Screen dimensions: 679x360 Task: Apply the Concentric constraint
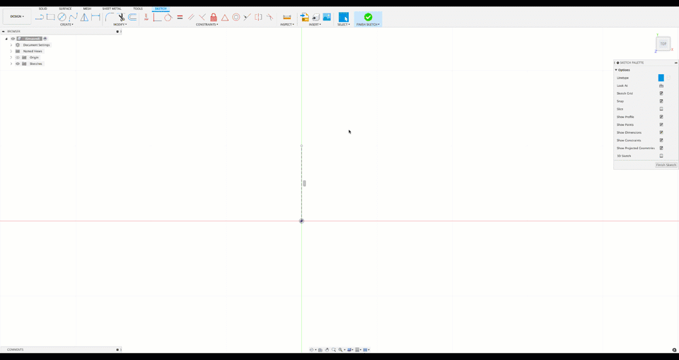pyautogui.click(x=236, y=18)
